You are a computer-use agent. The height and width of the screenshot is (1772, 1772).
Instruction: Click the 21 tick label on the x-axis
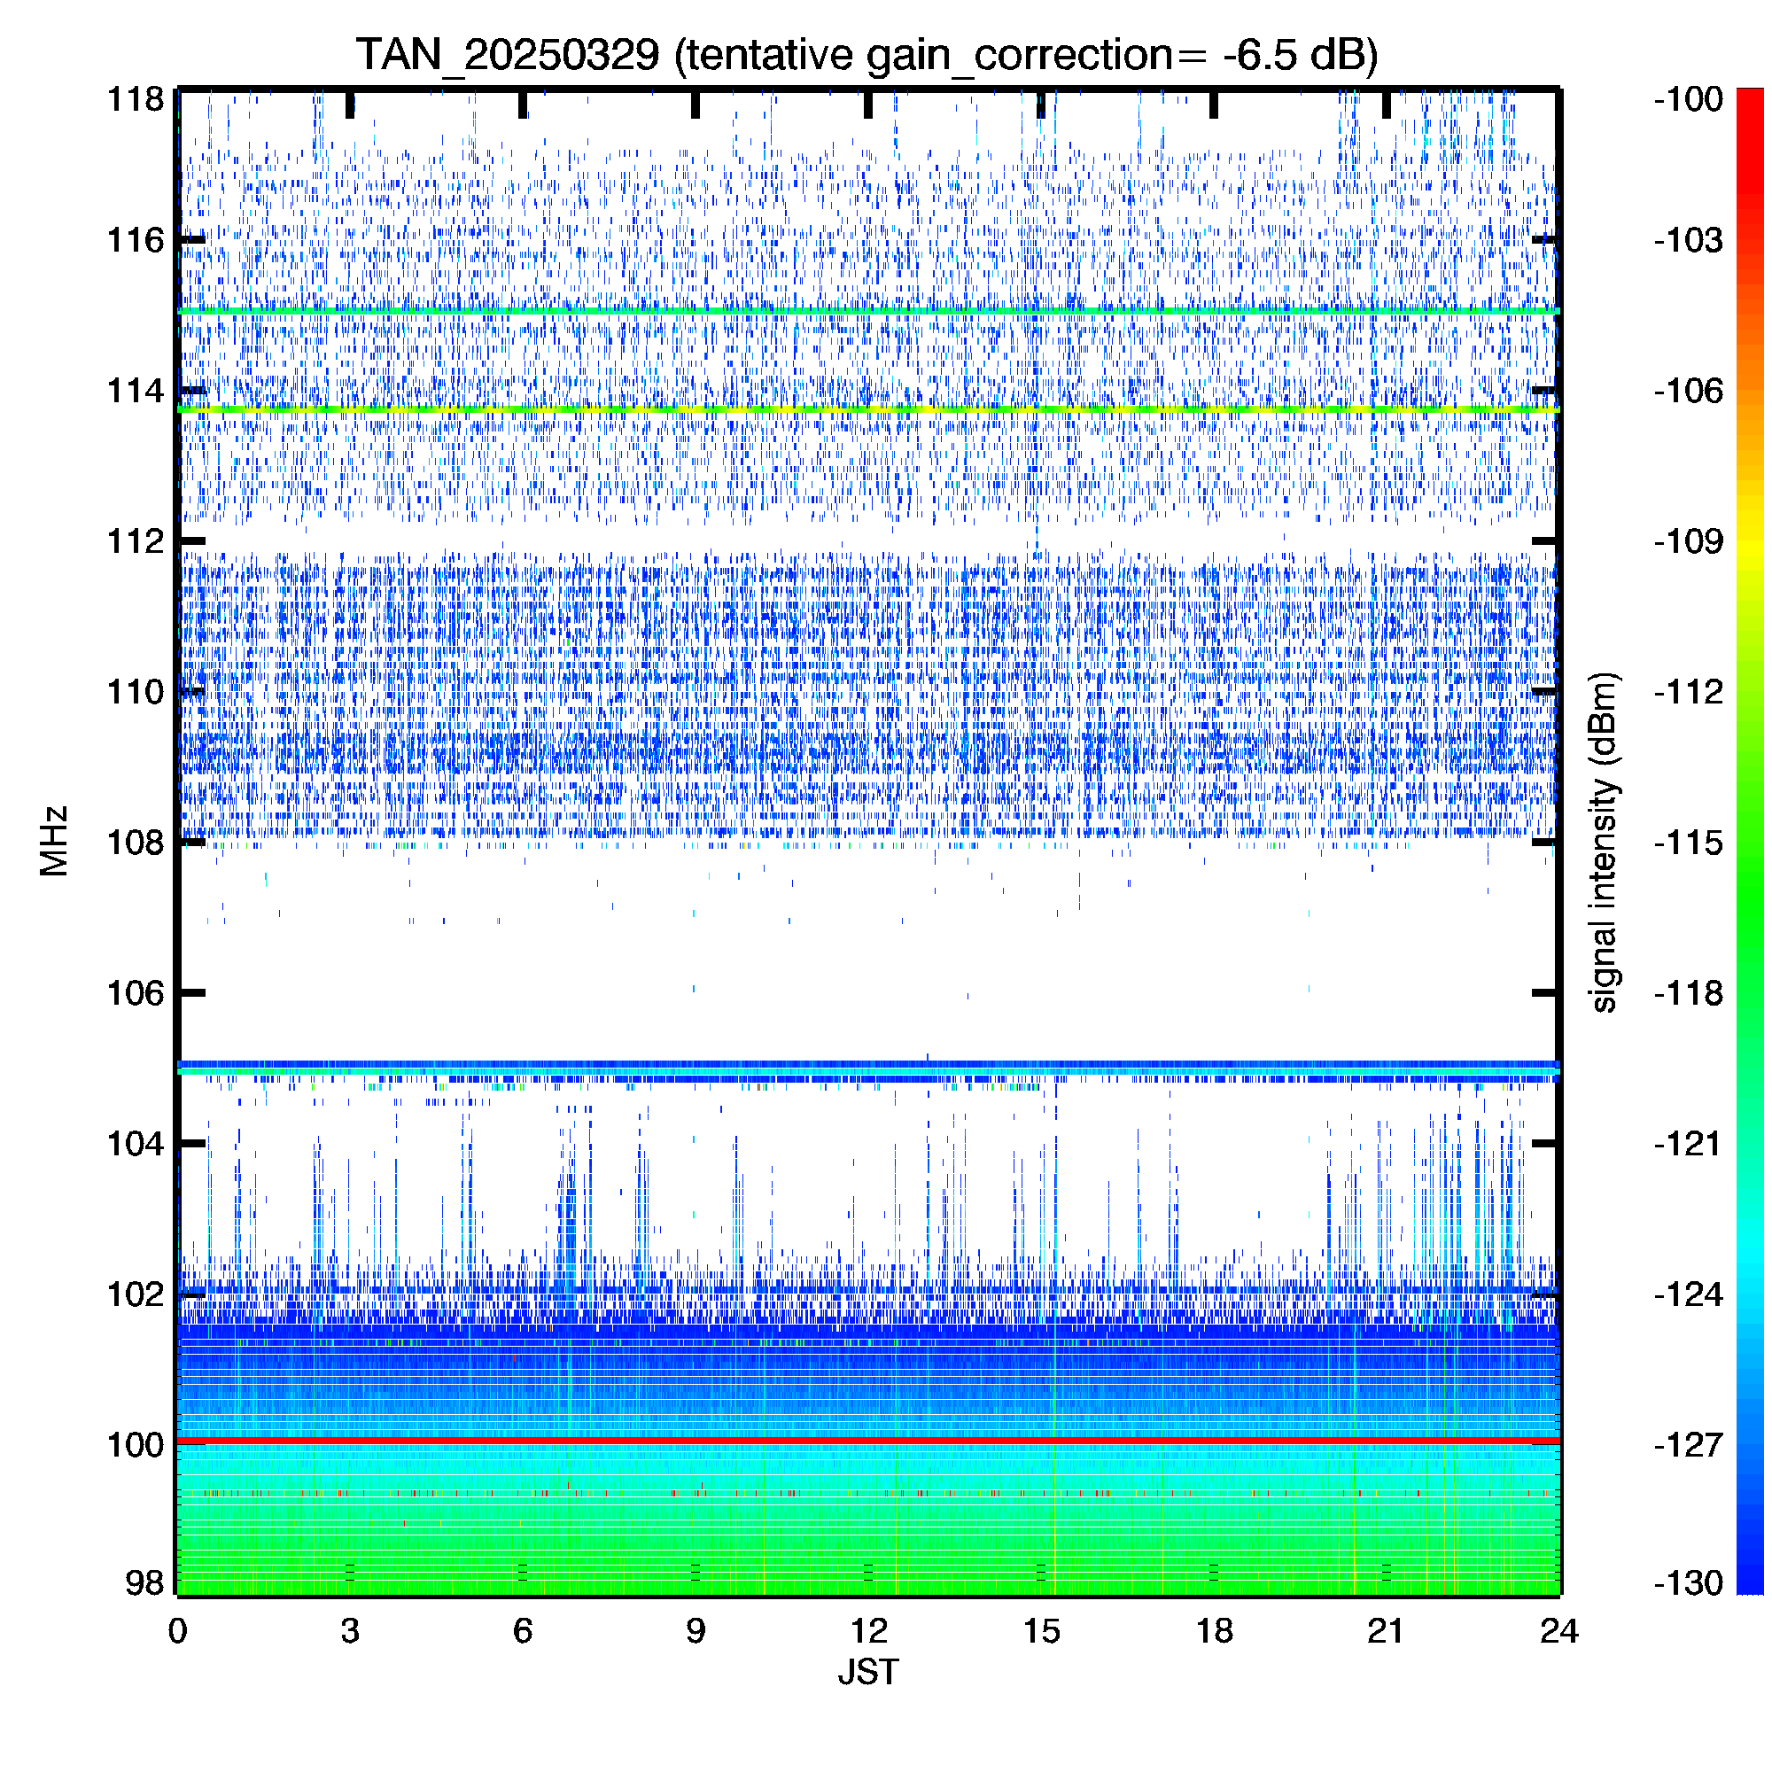pyautogui.click(x=1385, y=1630)
